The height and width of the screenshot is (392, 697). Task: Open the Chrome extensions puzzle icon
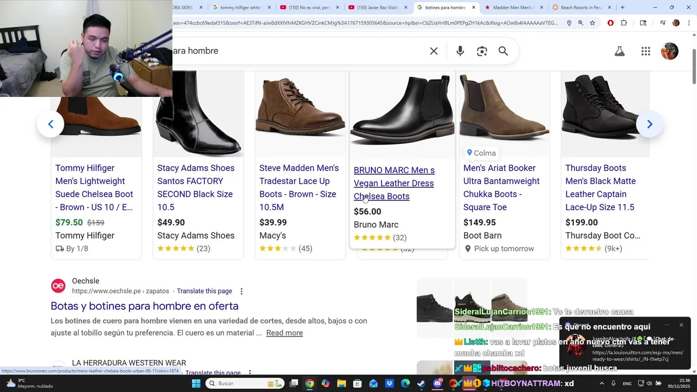(x=624, y=23)
